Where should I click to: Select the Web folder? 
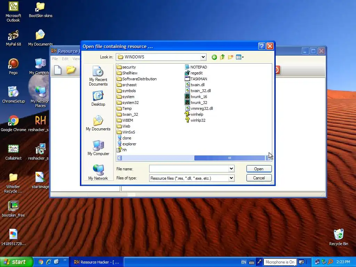click(x=123, y=126)
